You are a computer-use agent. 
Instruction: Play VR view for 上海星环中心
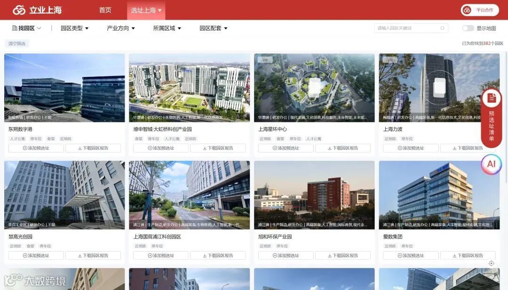point(314,88)
